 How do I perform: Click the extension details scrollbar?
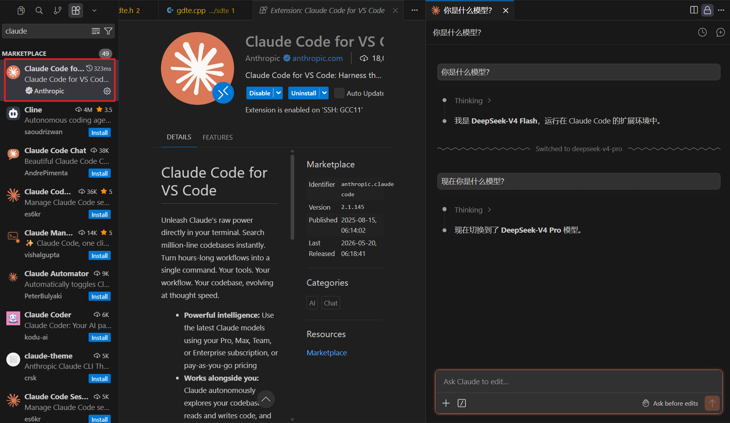[293, 197]
